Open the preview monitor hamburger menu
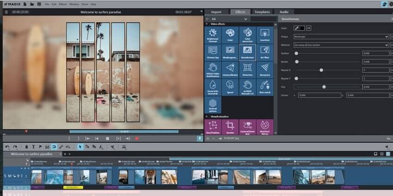Image resolution: width=393 pixels, height=196 pixels. (x=6, y=12)
